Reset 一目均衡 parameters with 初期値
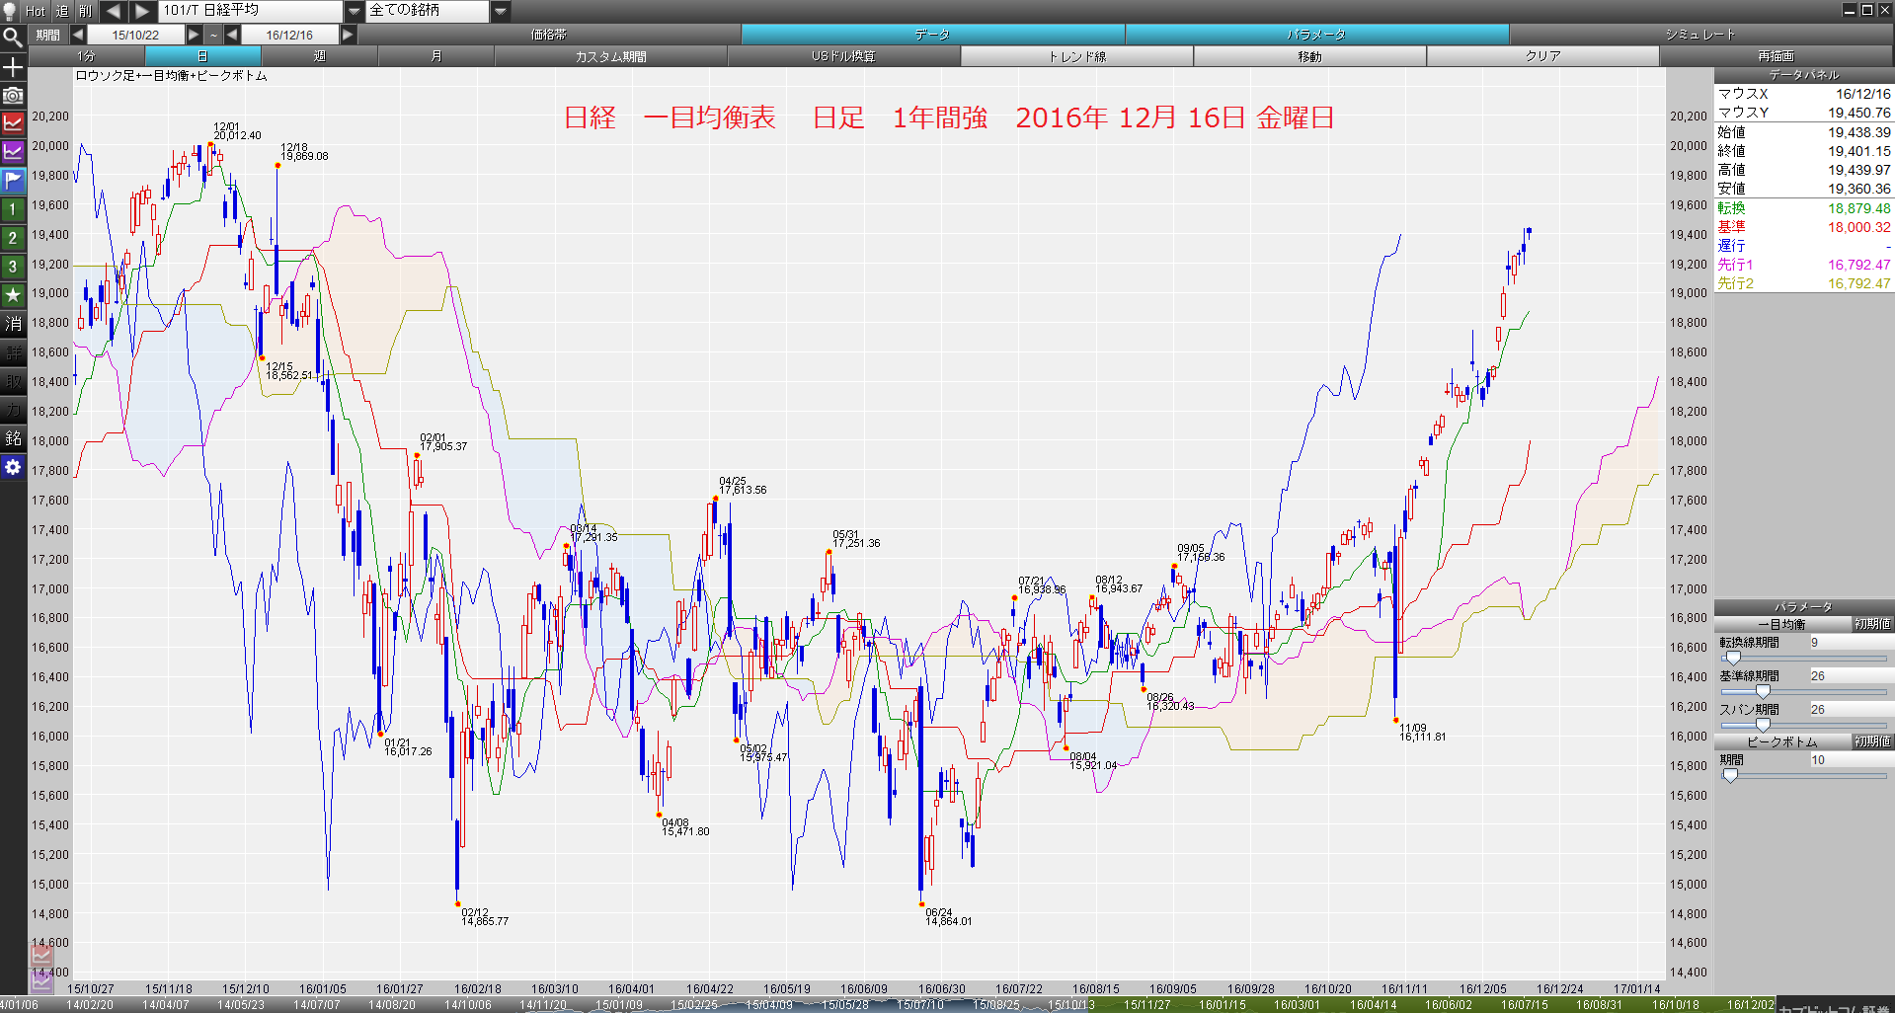The width and height of the screenshot is (1895, 1013). coord(1872,624)
